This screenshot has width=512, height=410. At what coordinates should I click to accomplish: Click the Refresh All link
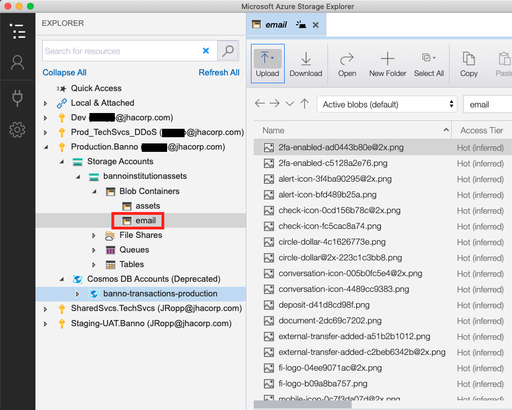tap(219, 73)
